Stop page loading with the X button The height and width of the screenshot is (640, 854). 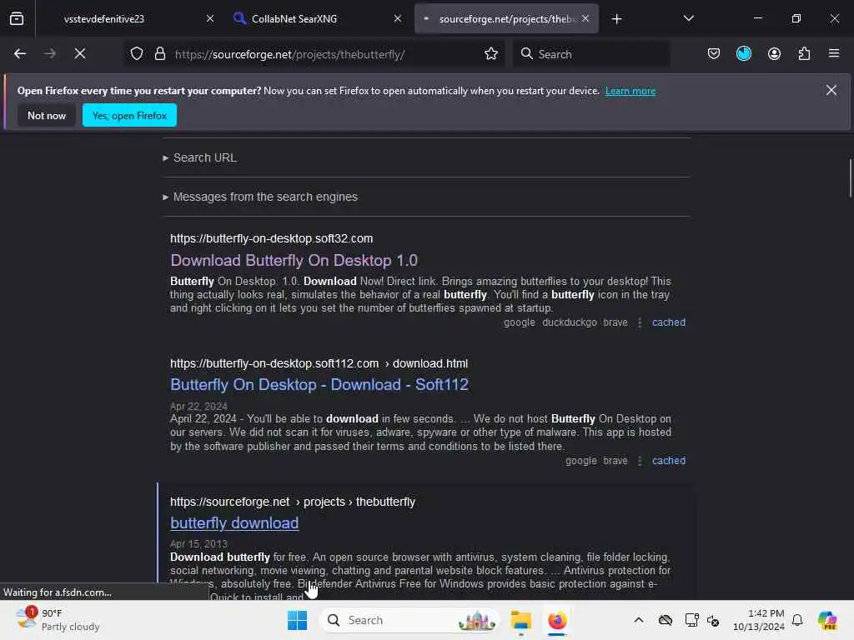79,54
